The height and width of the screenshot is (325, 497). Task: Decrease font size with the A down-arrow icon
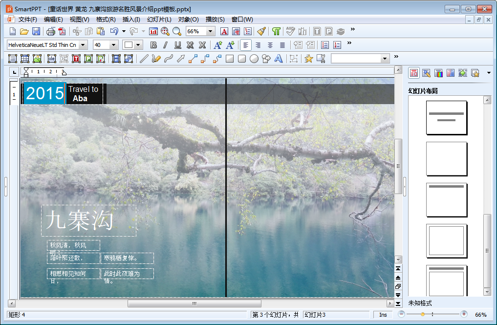[x=230, y=45]
